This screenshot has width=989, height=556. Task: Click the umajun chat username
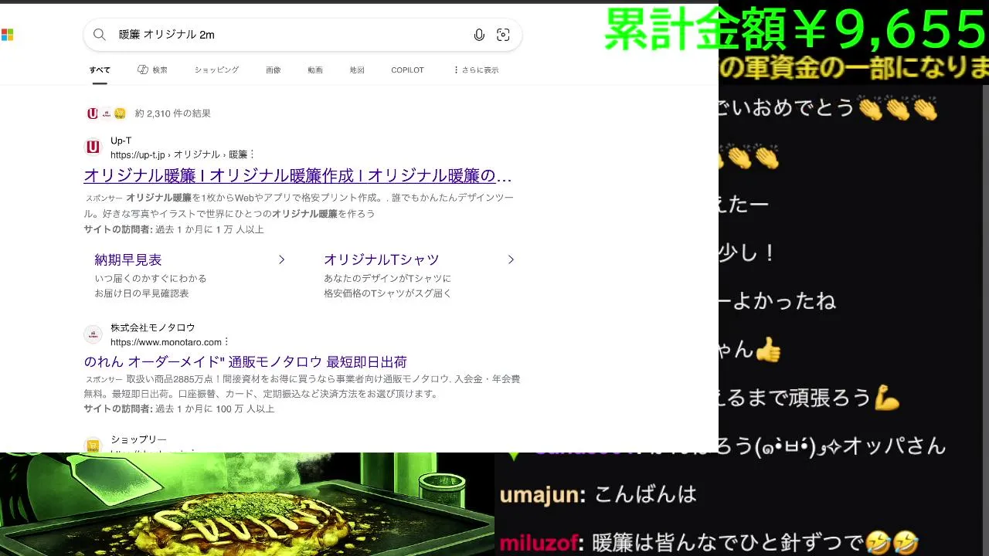[540, 494]
